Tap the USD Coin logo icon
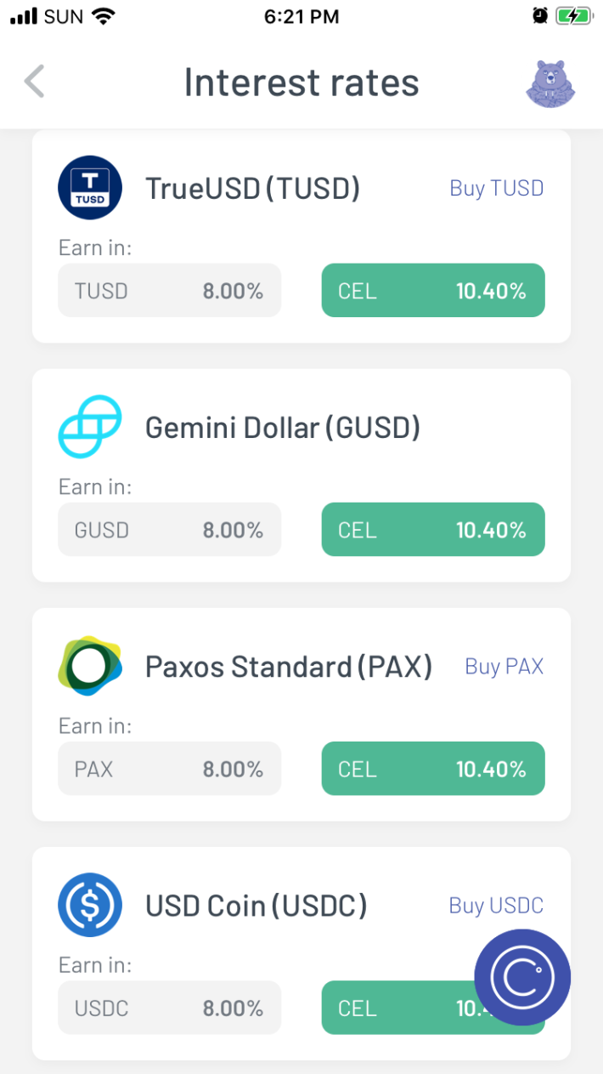Screen dimensions: 603x1074 [90, 905]
